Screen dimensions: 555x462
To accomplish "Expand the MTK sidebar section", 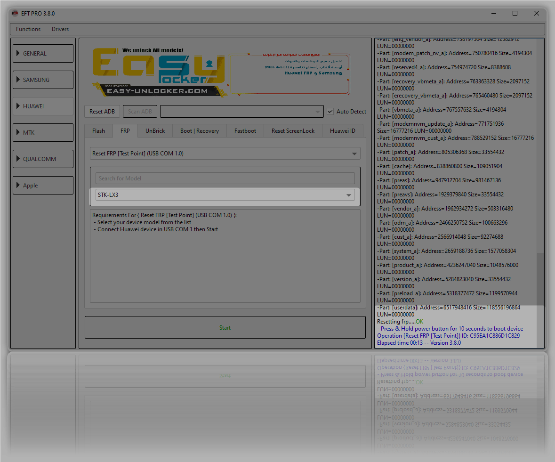I will click(43, 133).
